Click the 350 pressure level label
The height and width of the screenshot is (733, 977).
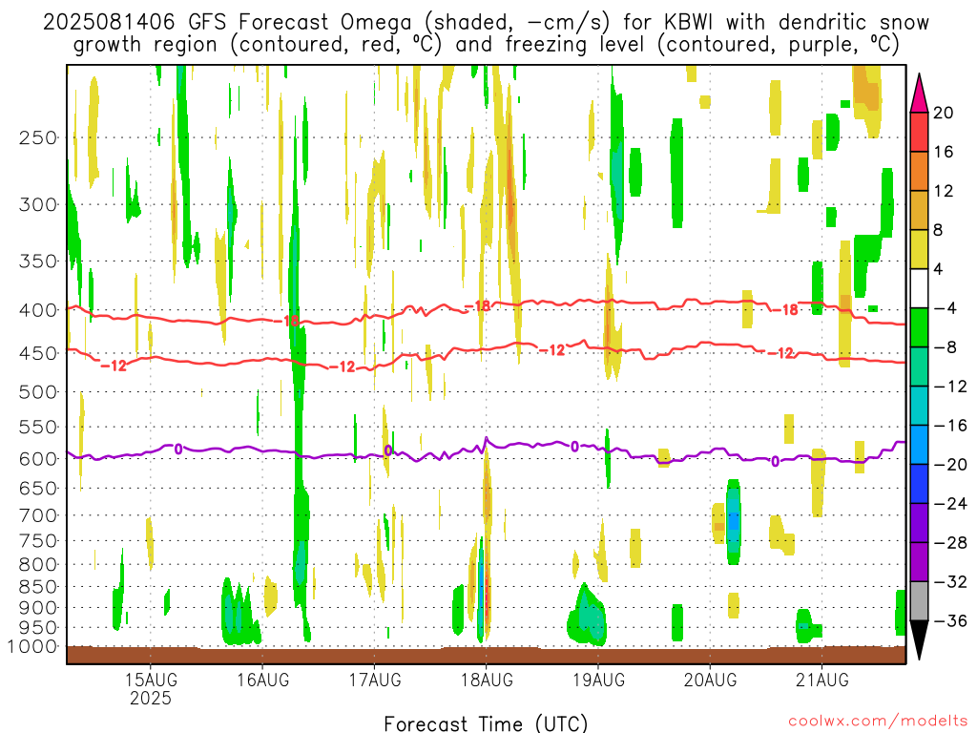(x=38, y=261)
